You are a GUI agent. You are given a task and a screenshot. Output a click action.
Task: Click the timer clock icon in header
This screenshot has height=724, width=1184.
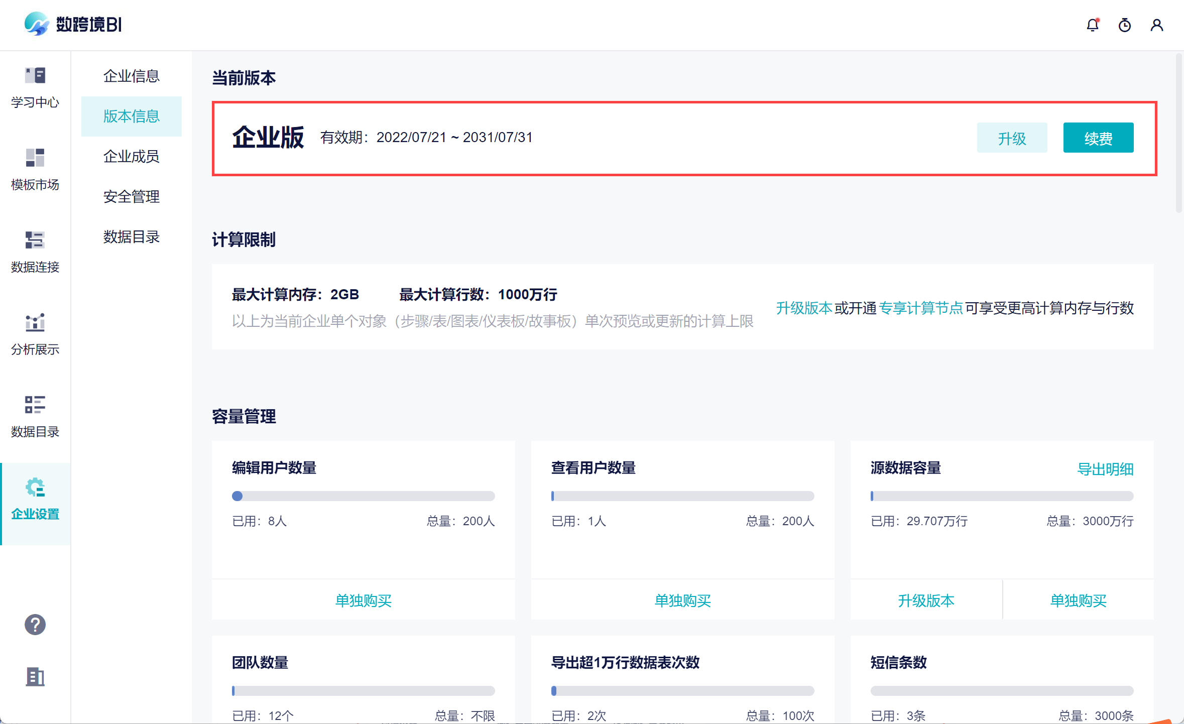coord(1125,25)
